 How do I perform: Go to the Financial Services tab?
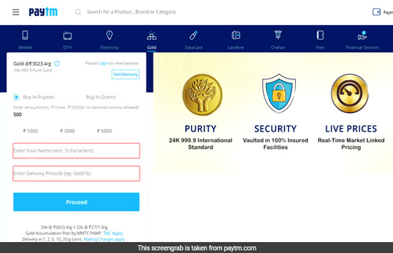coord(361,36)
